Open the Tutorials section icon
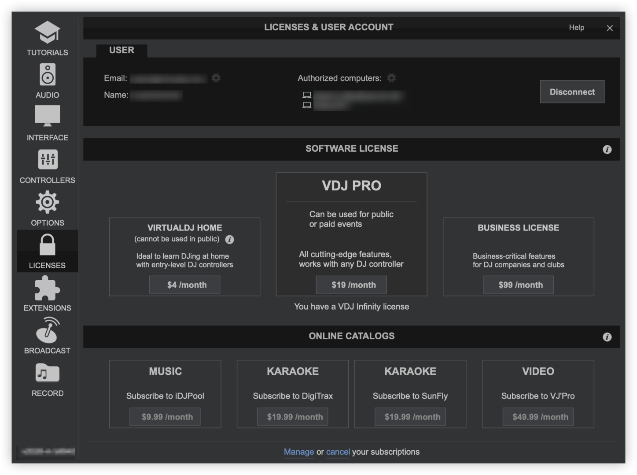The height and width of the screenshot is (475, 637). (47, 33)
